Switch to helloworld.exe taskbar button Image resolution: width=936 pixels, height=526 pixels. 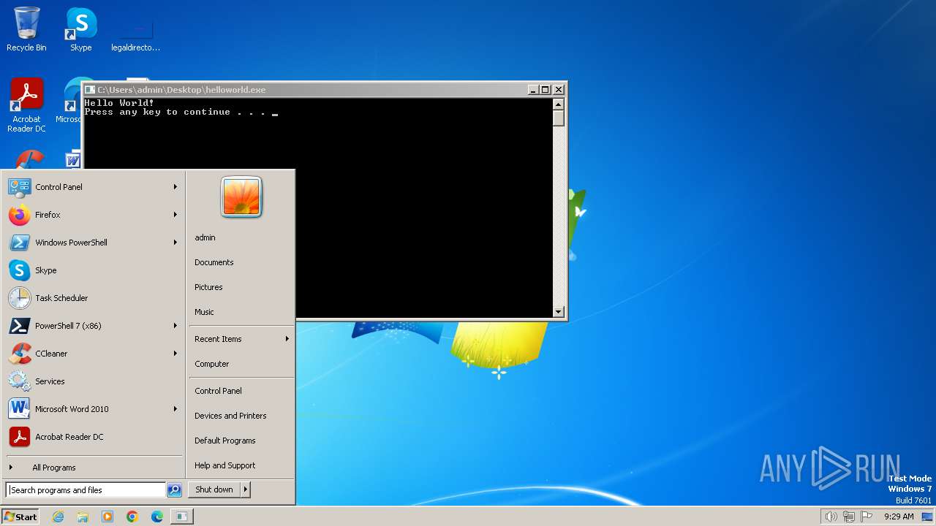click(x=181, y=517)
